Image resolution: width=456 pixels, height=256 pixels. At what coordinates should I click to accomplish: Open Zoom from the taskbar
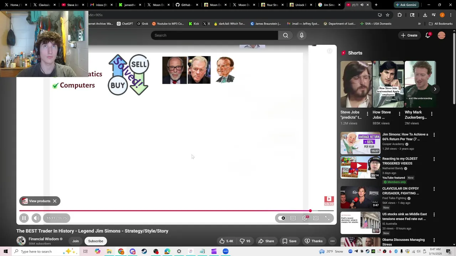tap(226, 251)
